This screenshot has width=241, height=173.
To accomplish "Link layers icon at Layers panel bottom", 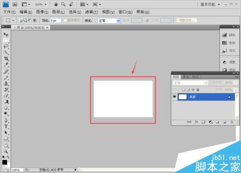I will (x=189, y=122).
